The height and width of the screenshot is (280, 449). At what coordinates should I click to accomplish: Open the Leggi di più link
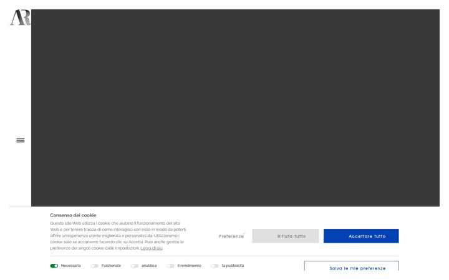(x=152, y=248)
